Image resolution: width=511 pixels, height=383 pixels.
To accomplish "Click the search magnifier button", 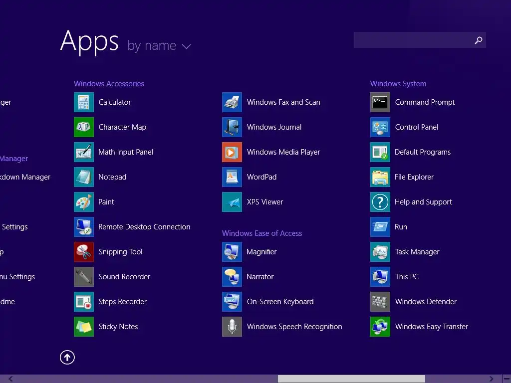I will tap(479, 40).
